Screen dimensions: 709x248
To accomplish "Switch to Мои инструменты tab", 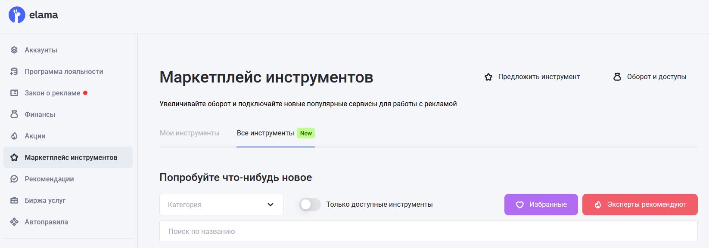I will 190,133.
